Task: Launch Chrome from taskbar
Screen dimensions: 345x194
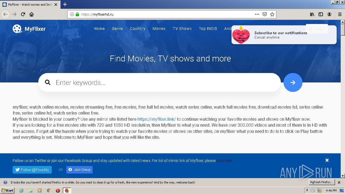Action: coord(49,190)
